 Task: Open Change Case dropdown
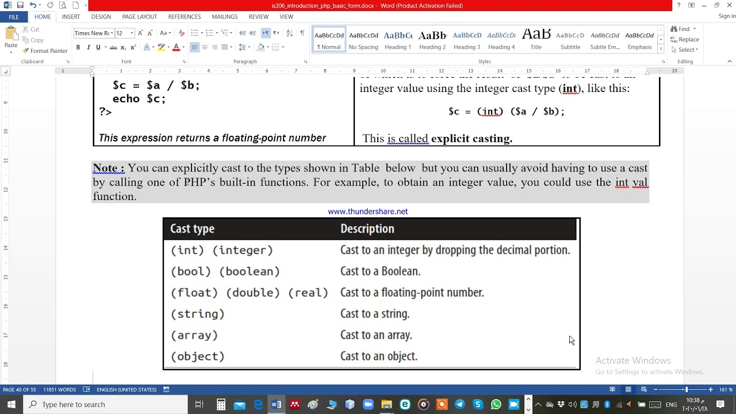(165, 33)
